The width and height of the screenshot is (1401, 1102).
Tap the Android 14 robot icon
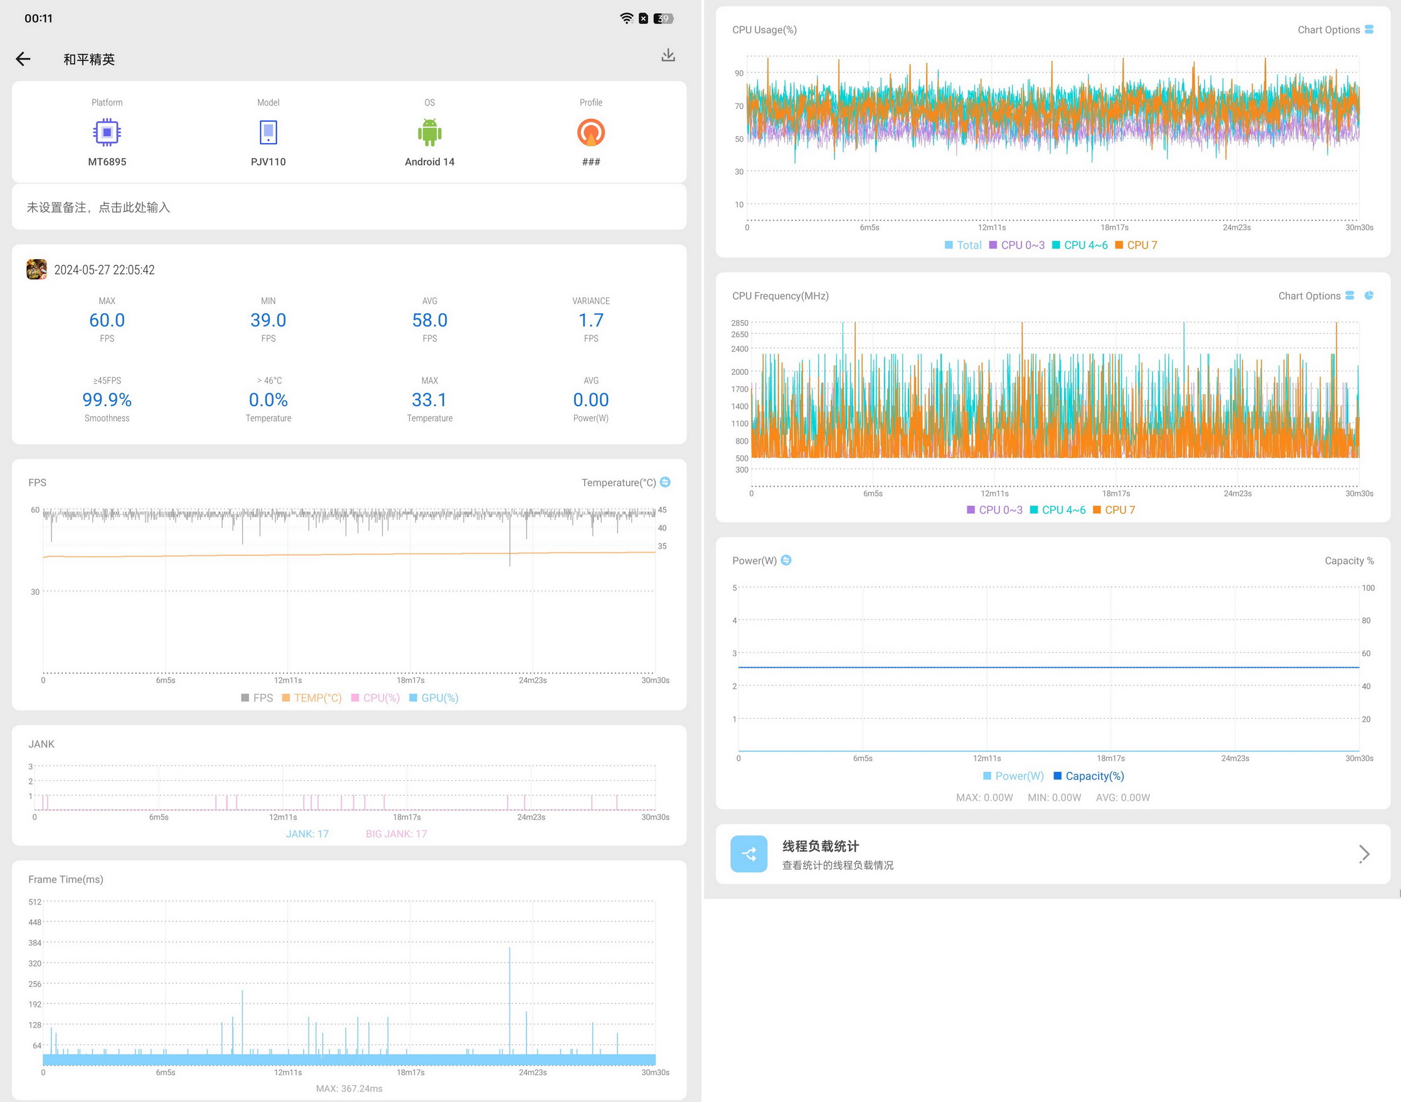point(430,132)
